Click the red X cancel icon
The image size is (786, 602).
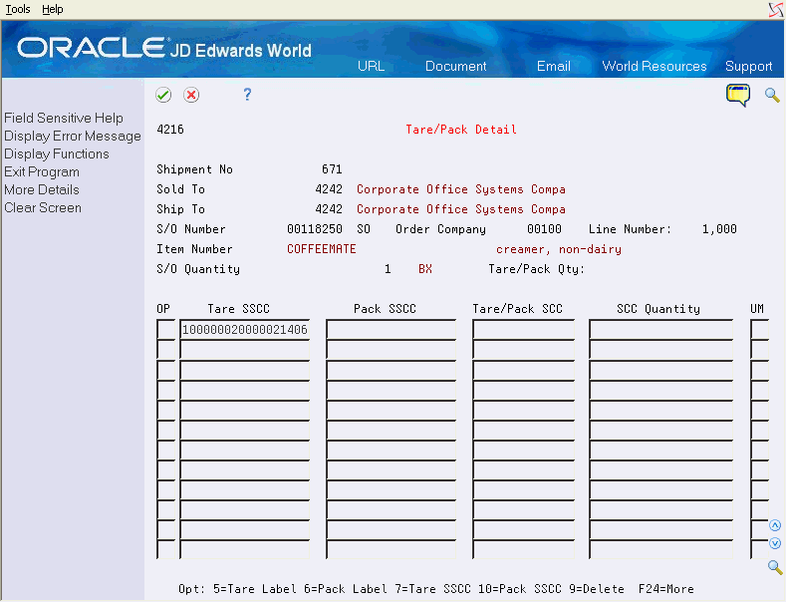pos(191,95)
